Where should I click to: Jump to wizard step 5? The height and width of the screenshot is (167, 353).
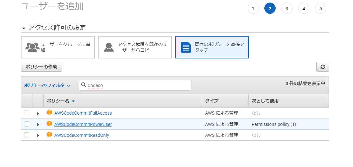point(321,9)
